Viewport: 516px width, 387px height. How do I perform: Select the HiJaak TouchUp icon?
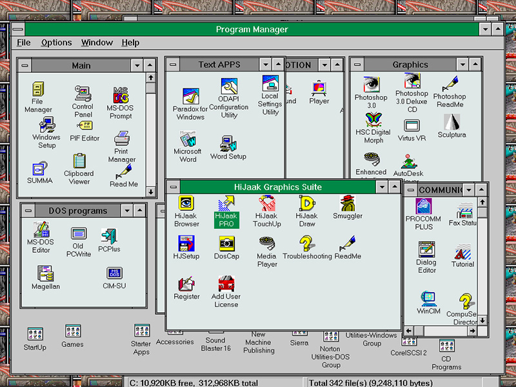tap(267, 203)
